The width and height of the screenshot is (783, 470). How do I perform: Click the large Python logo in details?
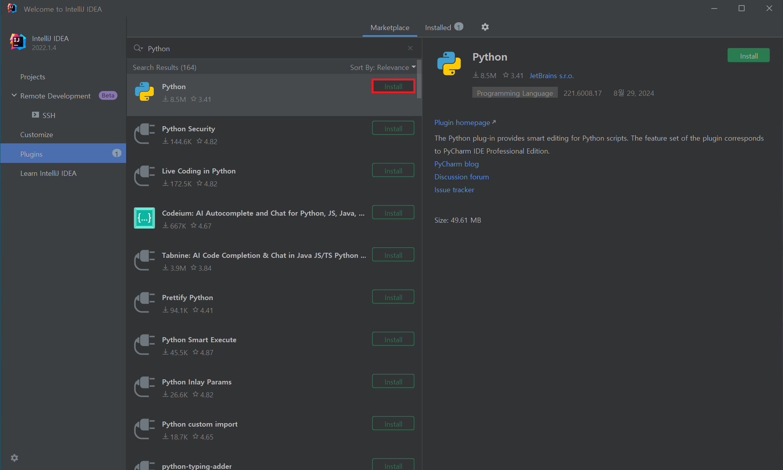click(449, 64)
